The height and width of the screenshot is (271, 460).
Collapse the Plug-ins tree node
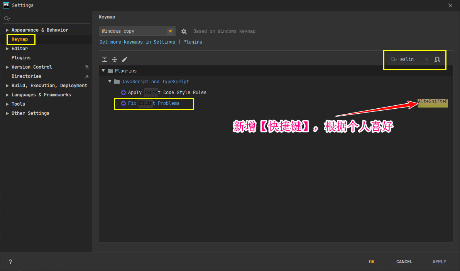click(x=103, y=71)
